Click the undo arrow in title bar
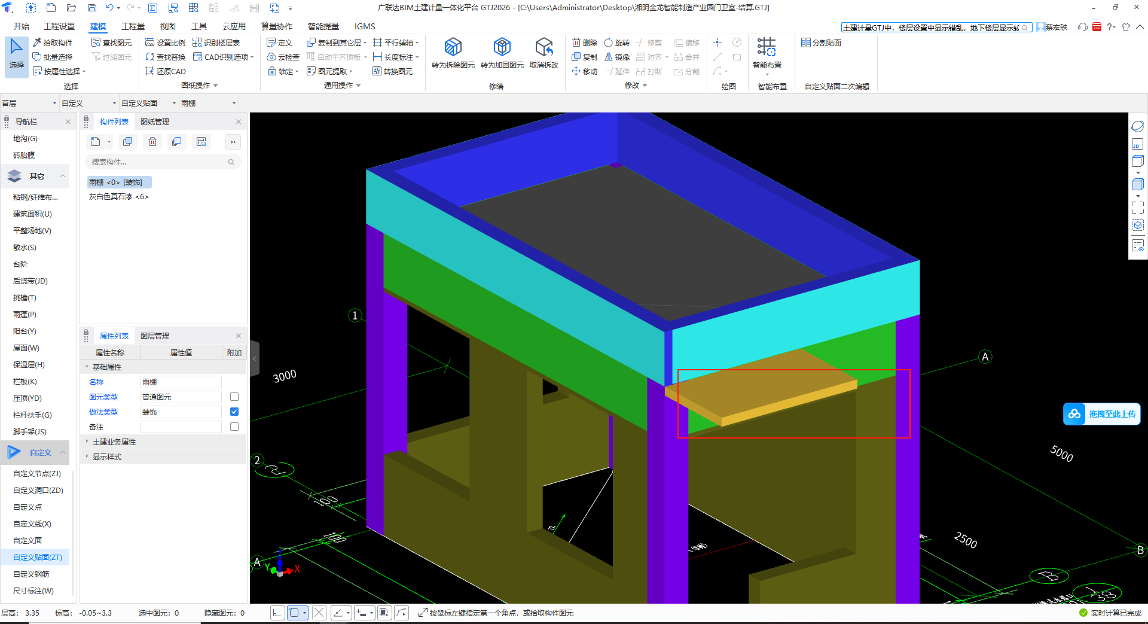This screenshot has height=624, width=1148. click(109, 8)
